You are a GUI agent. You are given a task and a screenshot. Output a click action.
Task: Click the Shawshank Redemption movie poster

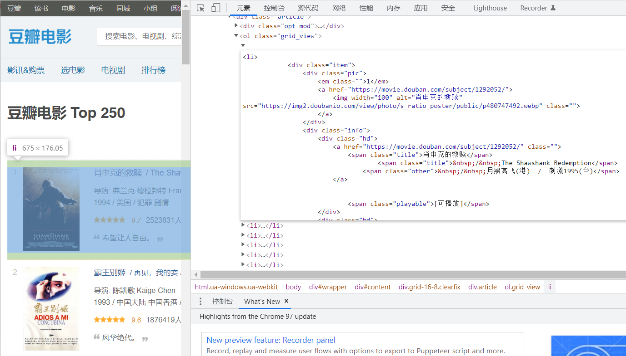(51, 209)
